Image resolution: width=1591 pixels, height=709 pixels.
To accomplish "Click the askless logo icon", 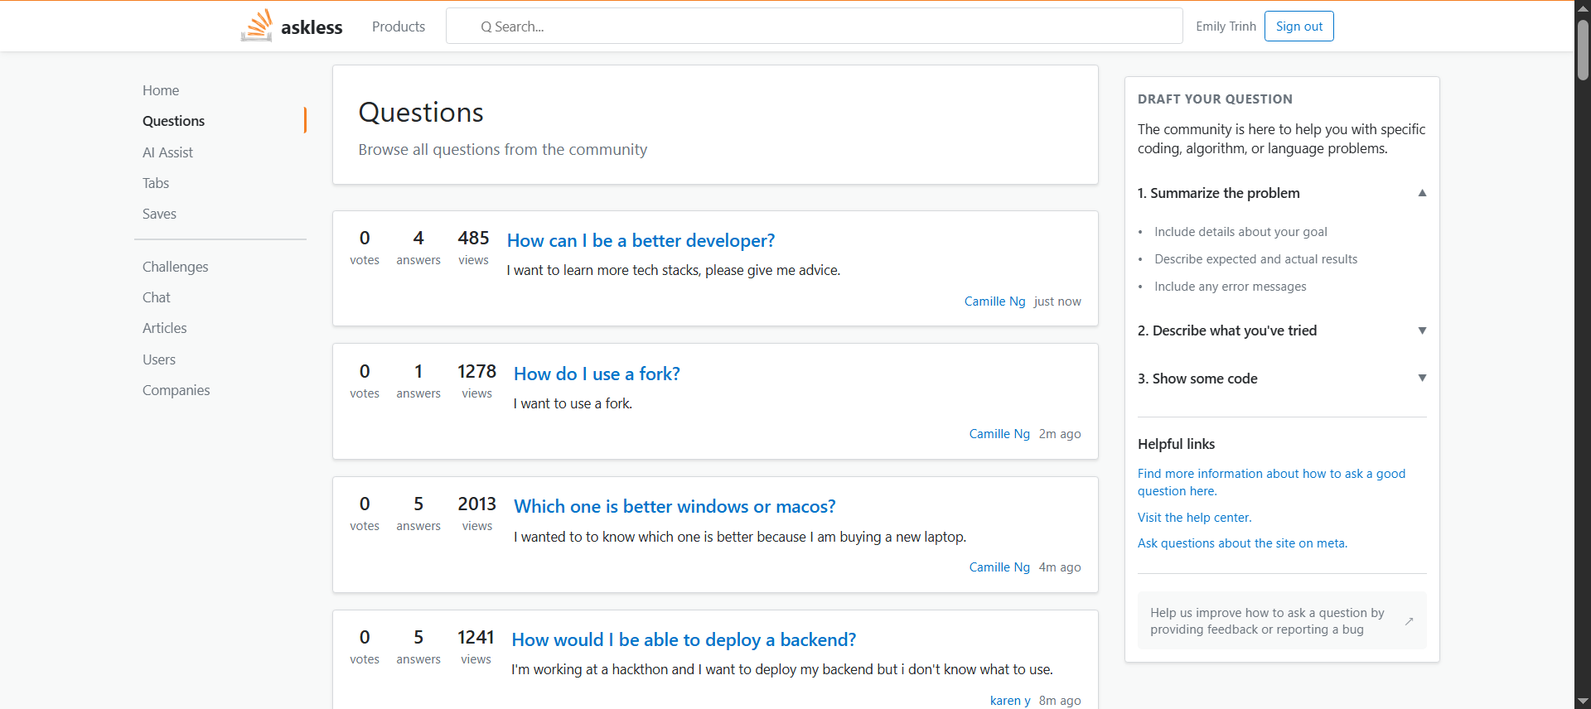I will coord(257,26).
